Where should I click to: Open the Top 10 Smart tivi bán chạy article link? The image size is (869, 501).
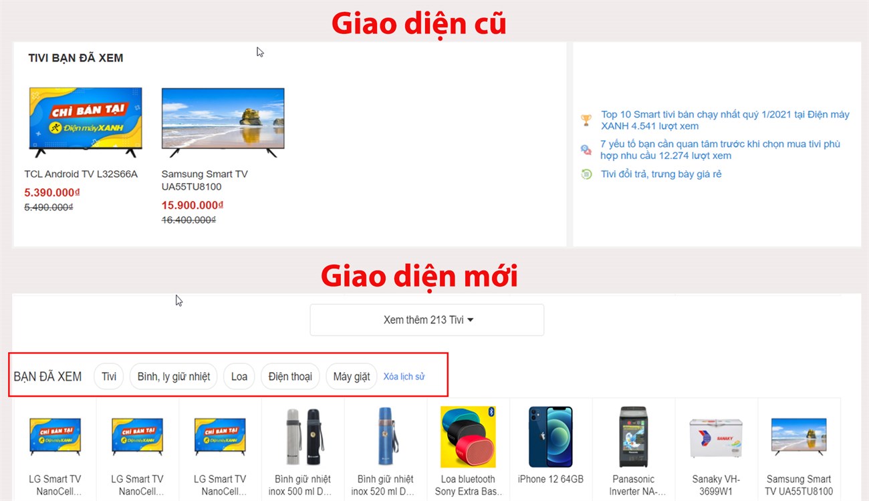725,120
